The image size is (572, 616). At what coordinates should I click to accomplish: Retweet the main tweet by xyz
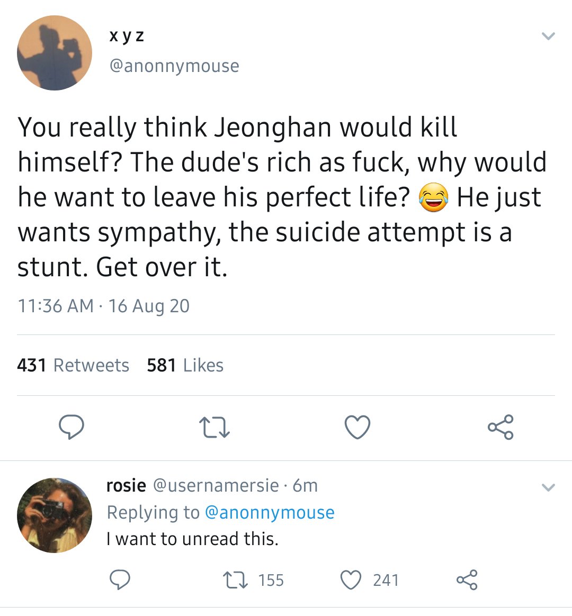(x=215, y=428)
